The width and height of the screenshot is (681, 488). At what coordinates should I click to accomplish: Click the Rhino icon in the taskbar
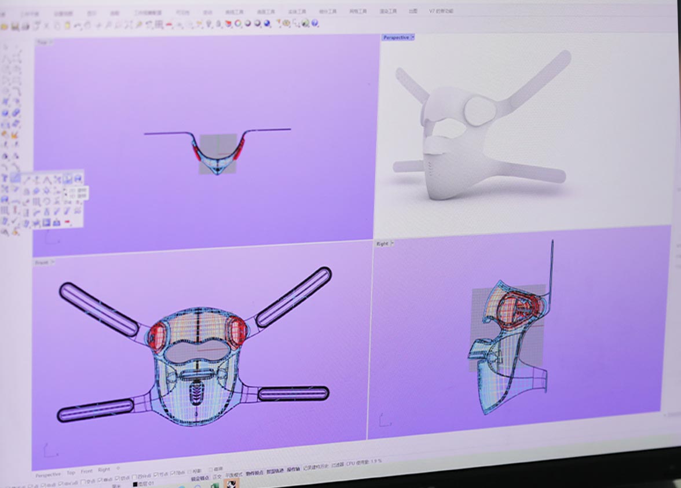point(231,484)
